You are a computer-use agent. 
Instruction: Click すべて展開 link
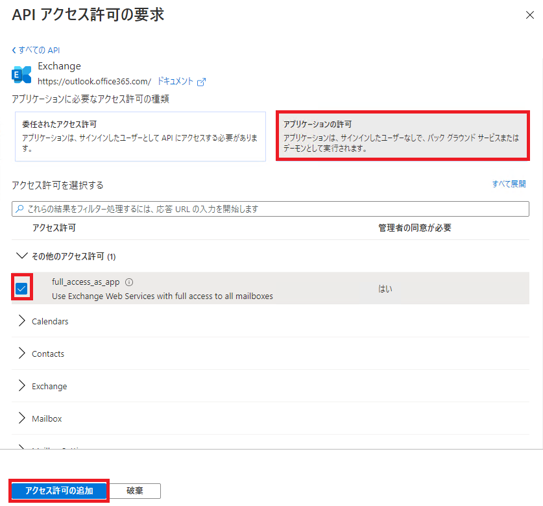coord(509,184)
